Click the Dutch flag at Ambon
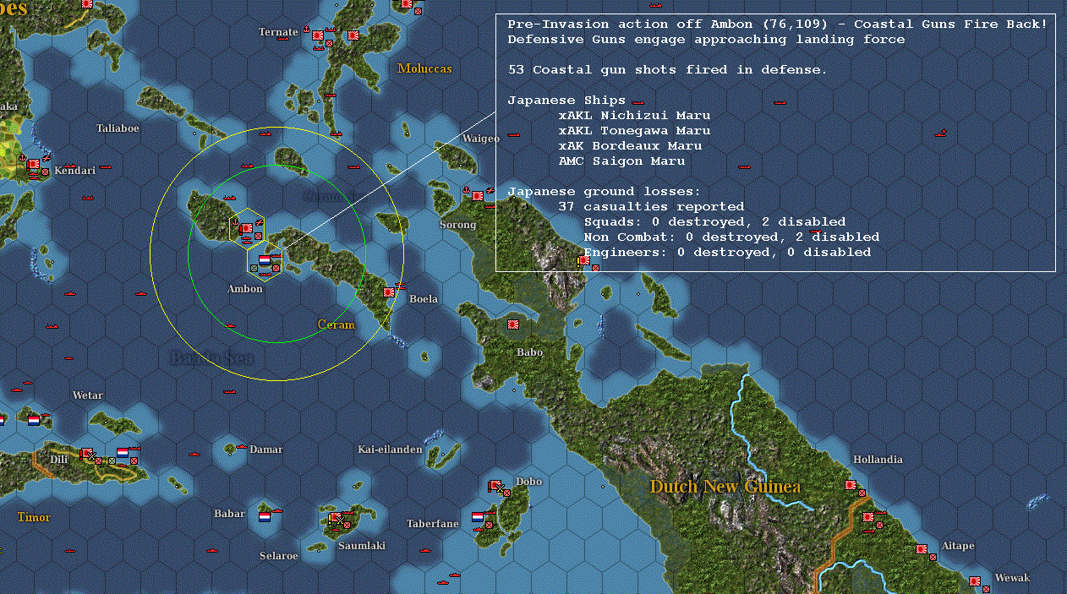 [x=265, y=260]
